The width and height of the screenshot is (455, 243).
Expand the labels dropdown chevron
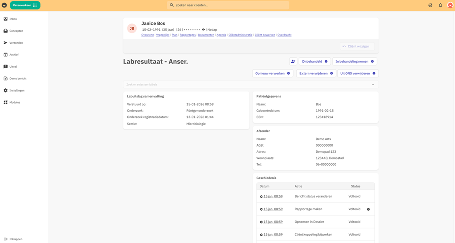[373, 84]
